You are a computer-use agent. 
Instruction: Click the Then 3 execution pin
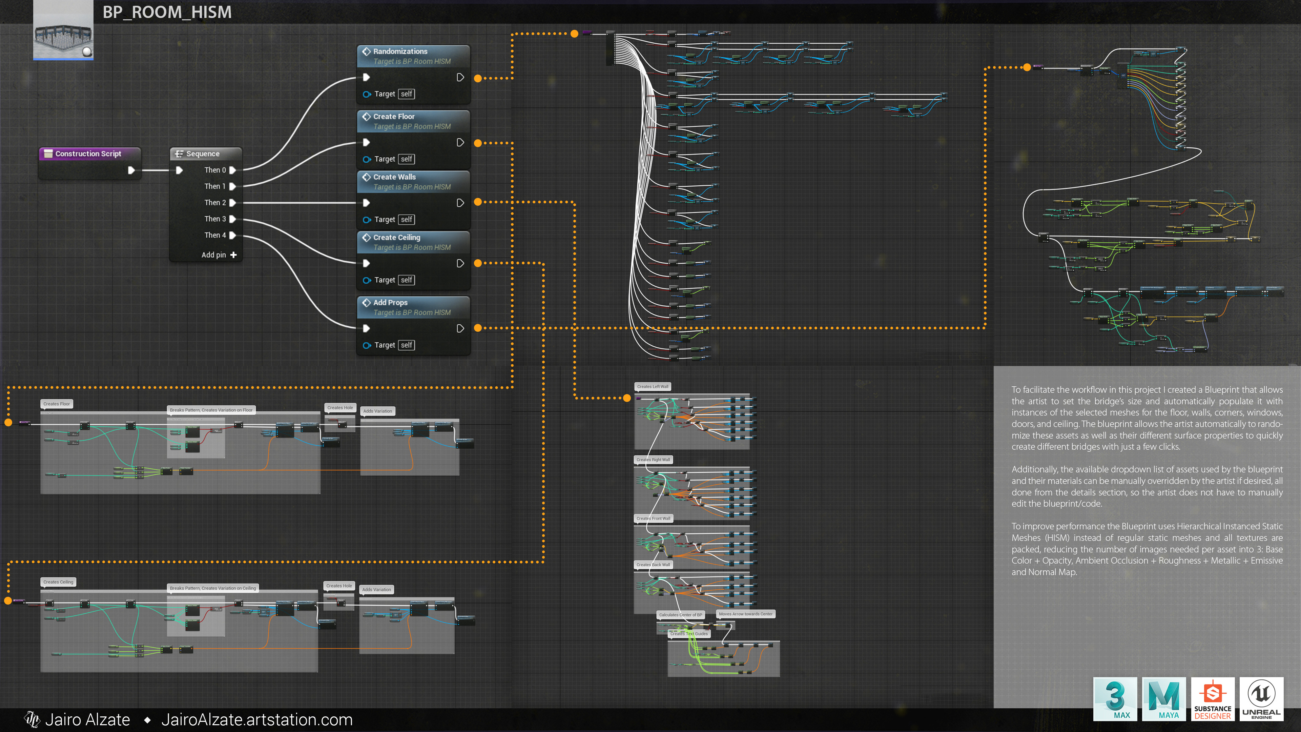pyautogui.click(x=233, y=219)
